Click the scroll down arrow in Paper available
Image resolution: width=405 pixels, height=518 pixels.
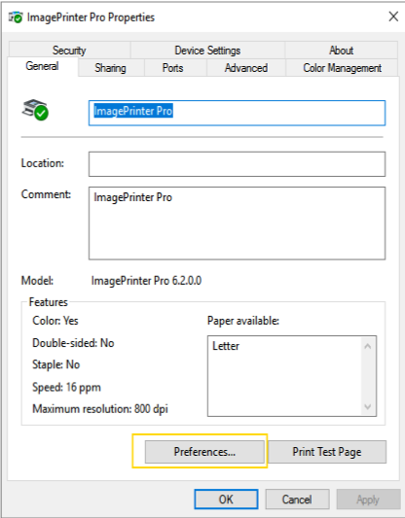[368, 406]
